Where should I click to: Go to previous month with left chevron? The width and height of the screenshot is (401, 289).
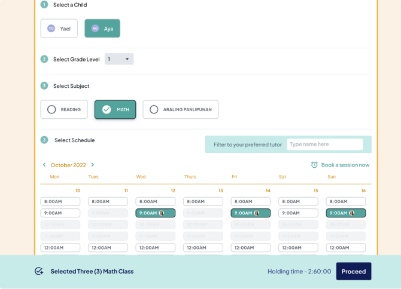(44, 165)
